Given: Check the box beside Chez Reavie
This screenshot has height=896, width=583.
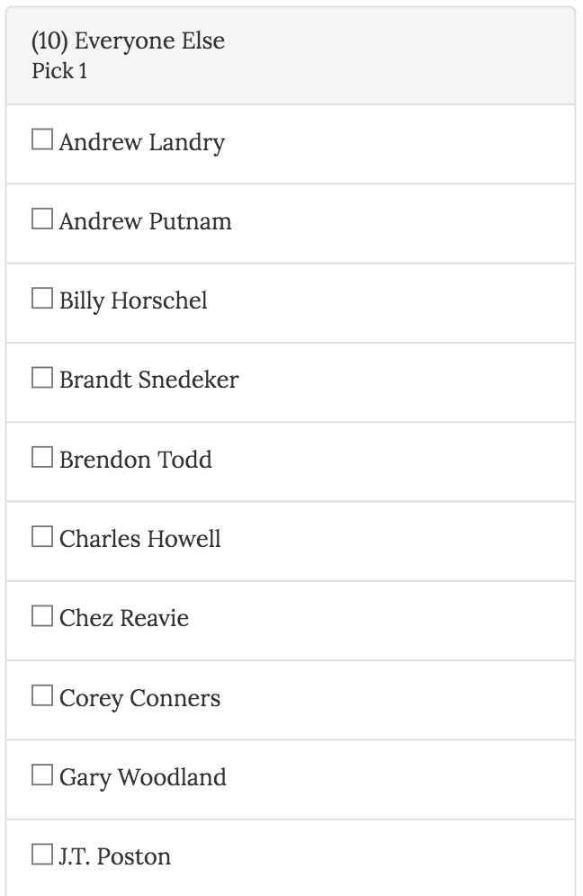Looking at the screenshot, I should point(42,616).
